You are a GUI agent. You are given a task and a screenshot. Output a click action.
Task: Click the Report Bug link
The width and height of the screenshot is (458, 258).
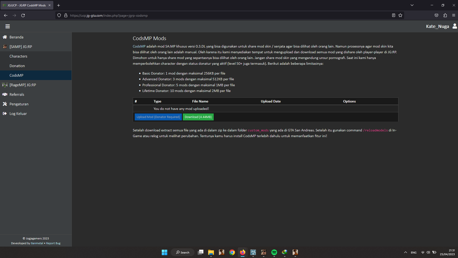pyautogui.click(x=53, y=243)
